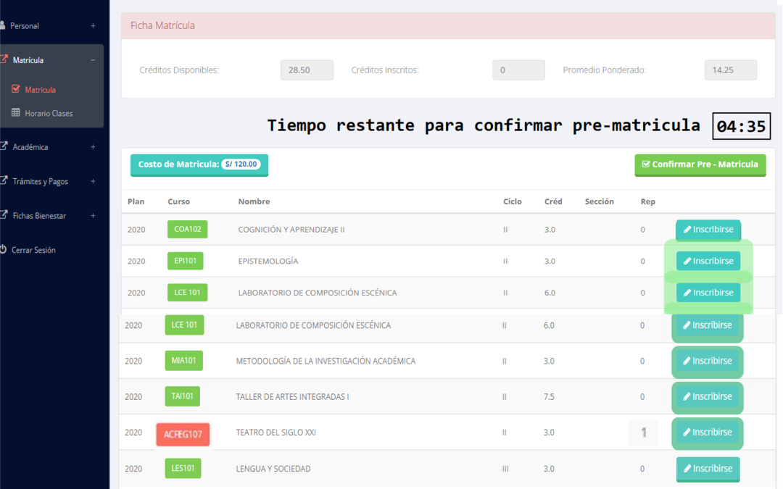Click the 04:35 countdown timer
The height and width of the screenshot is (489, 783).
pyautogui.click(x=741, y=126)
